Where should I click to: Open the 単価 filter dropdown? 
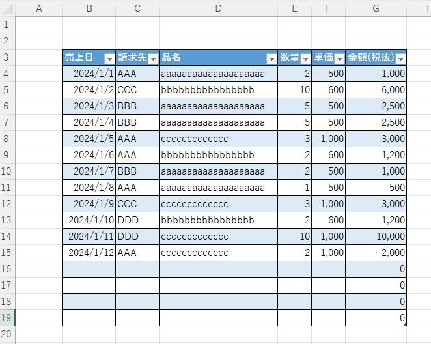(x=339, y=59)
